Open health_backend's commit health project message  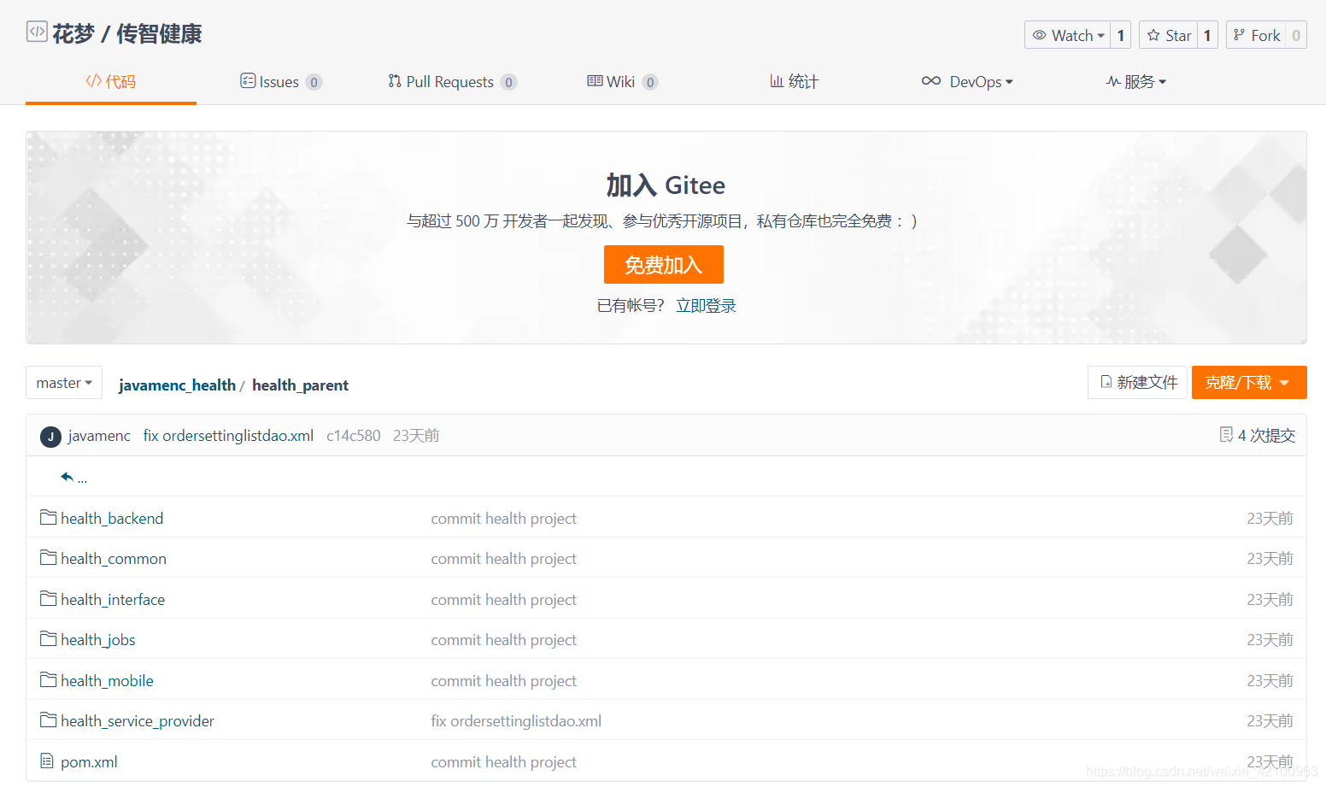(504, 519)
